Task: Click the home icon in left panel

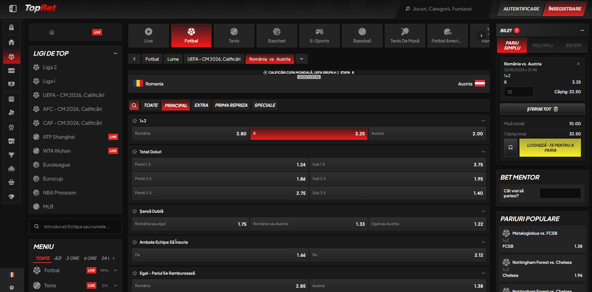Action: 52,32
